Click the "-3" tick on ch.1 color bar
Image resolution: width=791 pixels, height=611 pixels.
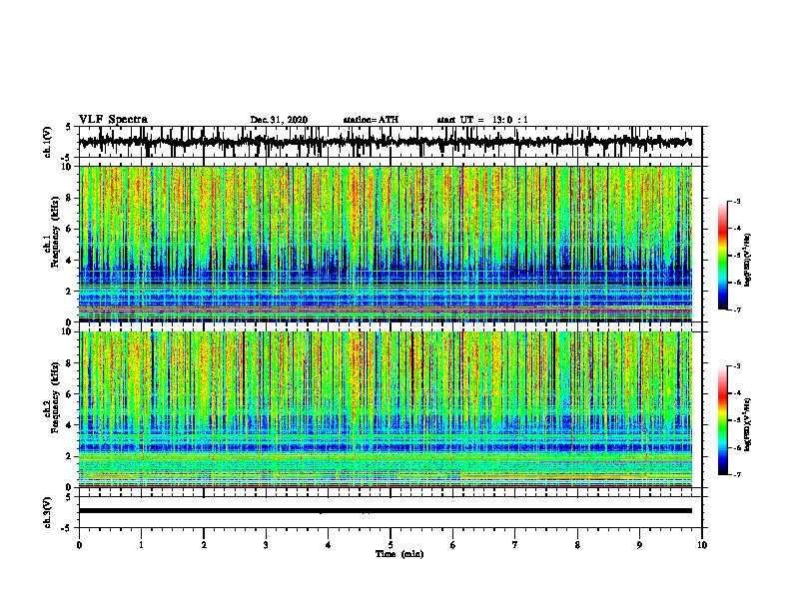coord(737,202)
